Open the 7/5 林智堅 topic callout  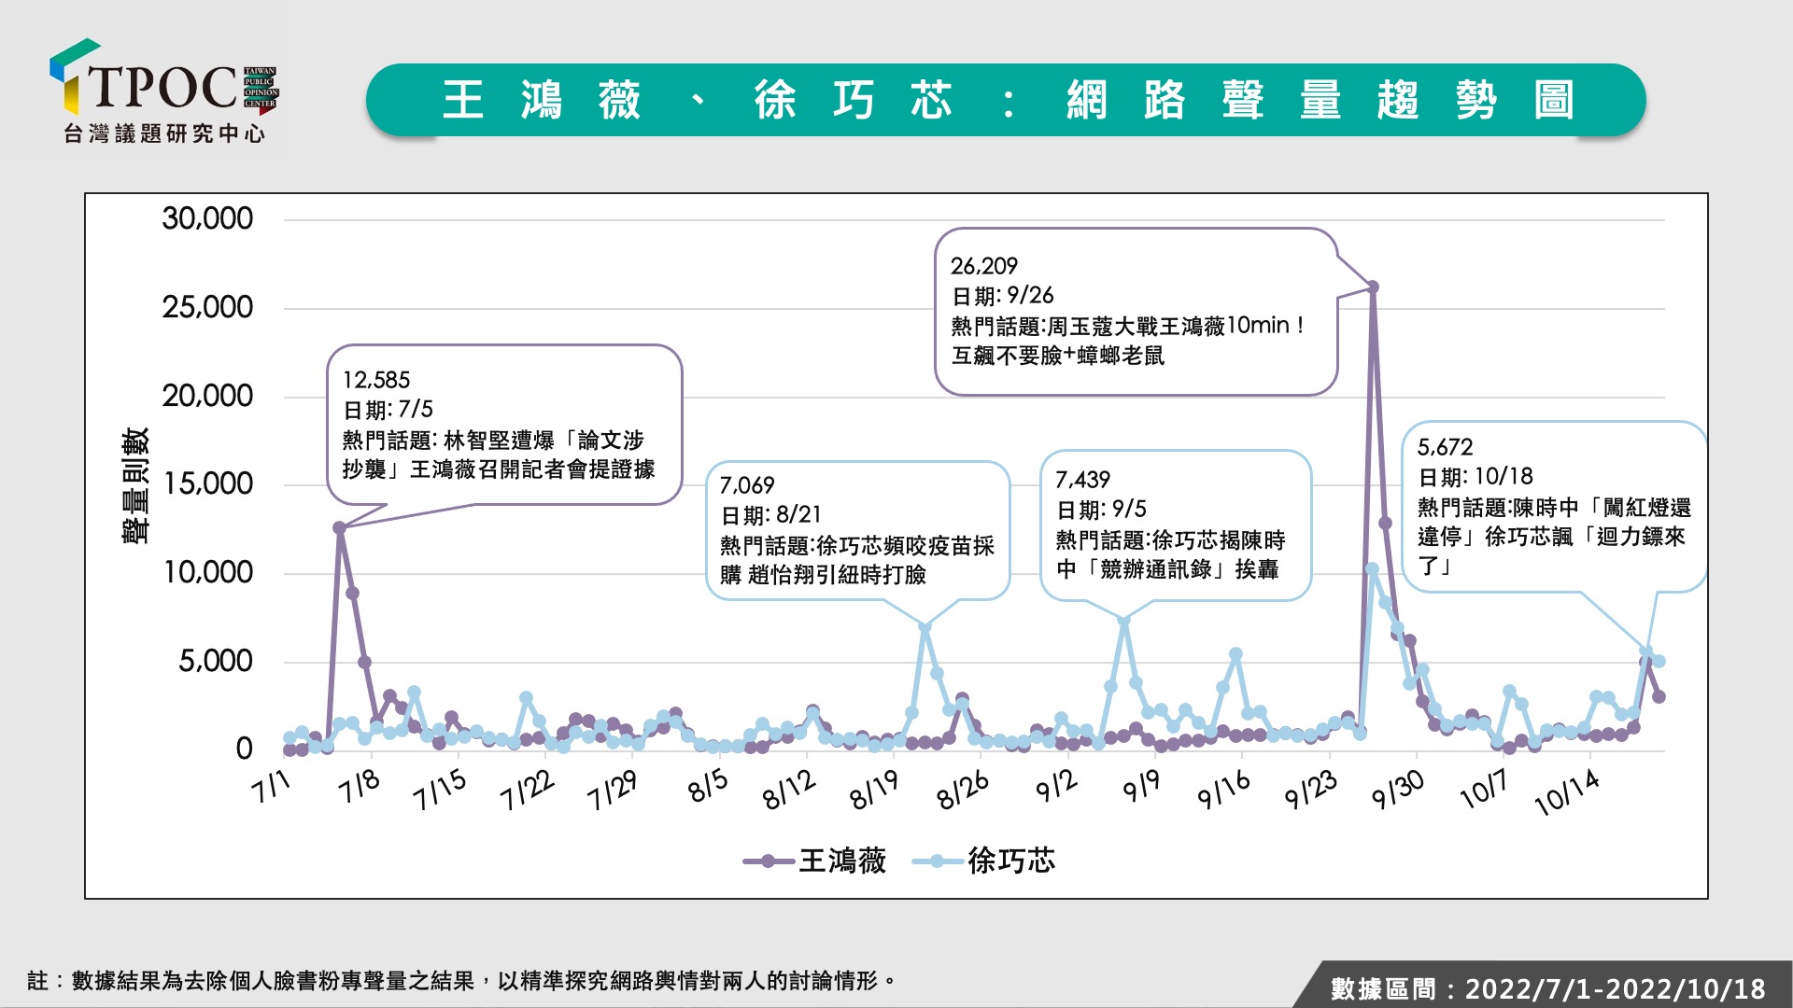tap(504, 425)
